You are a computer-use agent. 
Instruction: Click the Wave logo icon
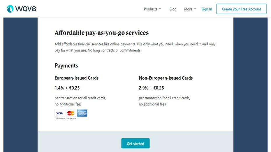click(10, 9)
